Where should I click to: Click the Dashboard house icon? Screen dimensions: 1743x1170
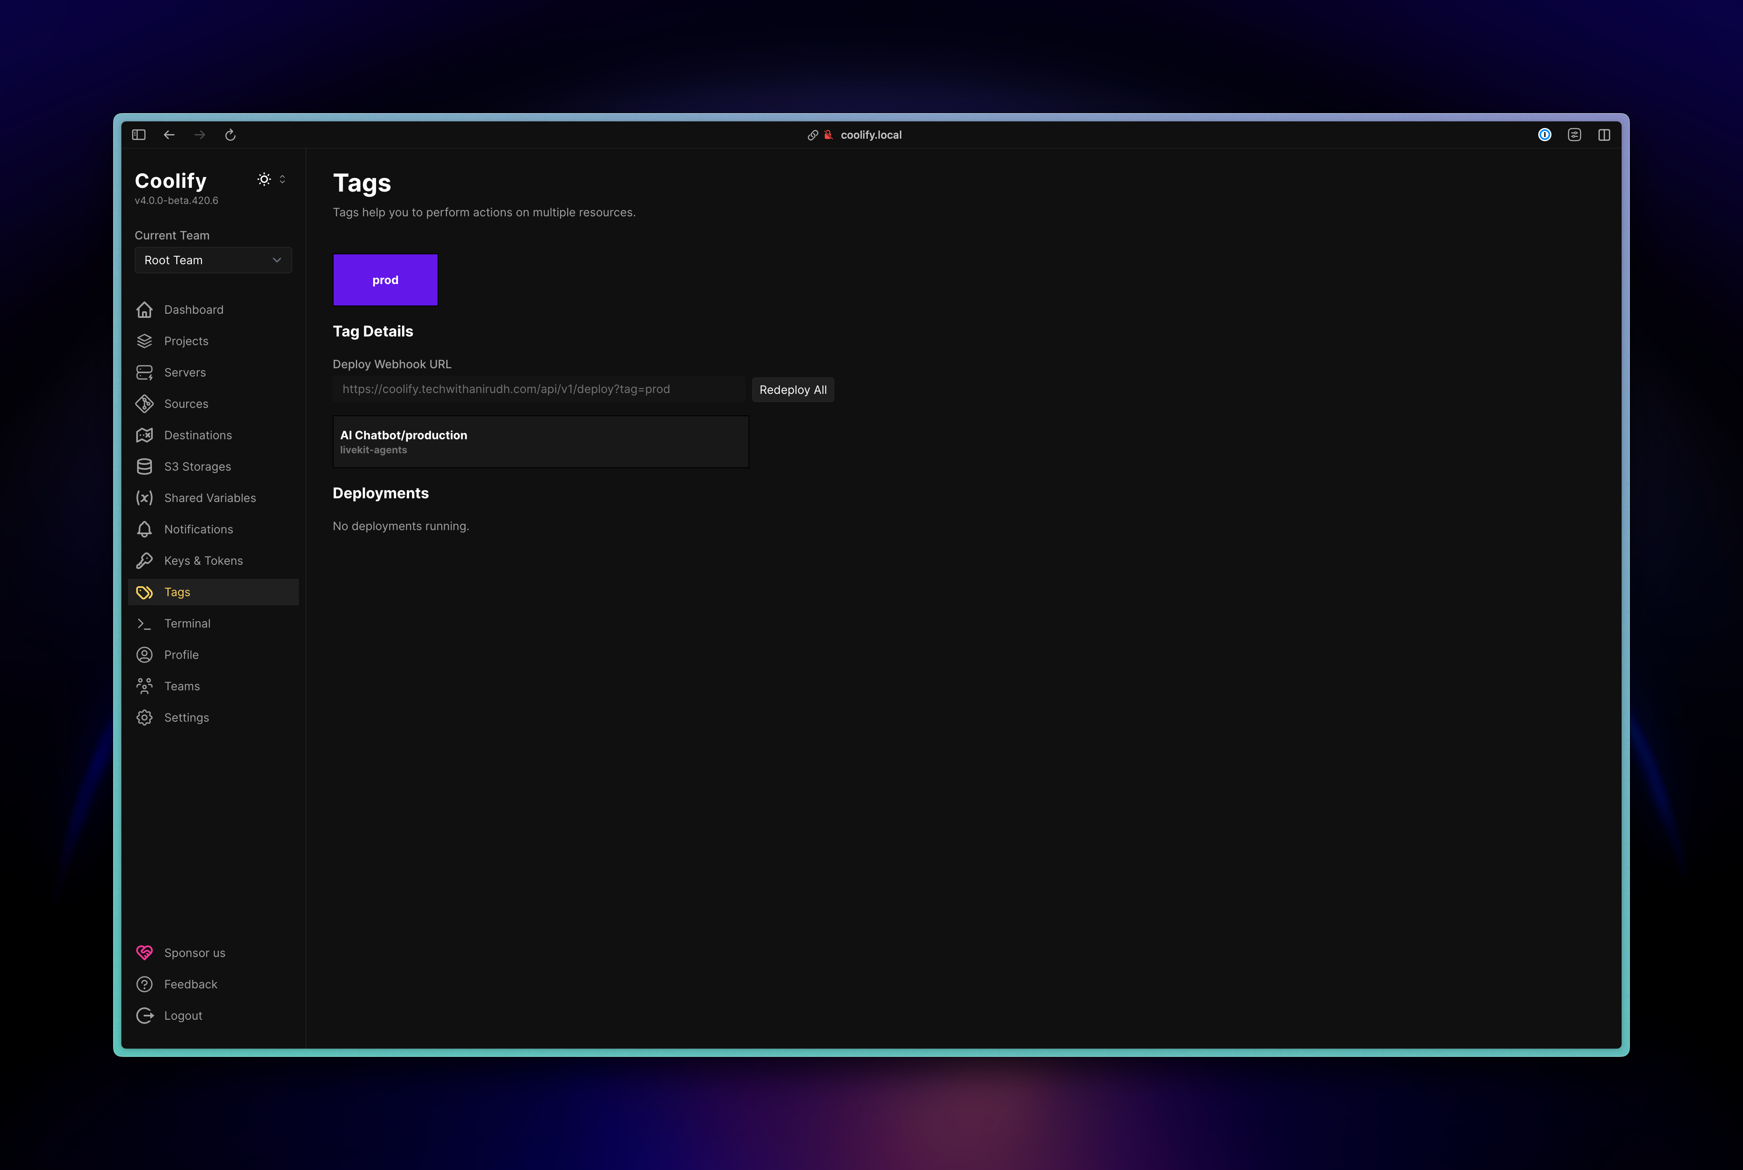(x=144, y=310)
